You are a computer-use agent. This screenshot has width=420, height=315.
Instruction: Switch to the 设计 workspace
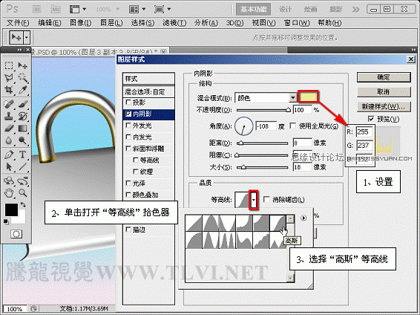[285, 10]
